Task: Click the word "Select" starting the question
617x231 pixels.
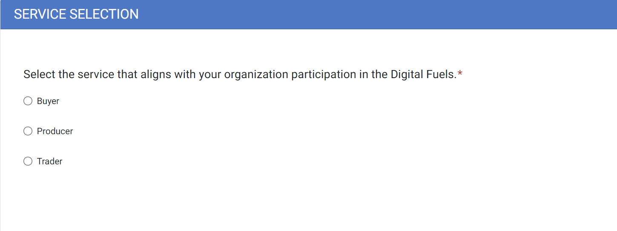Action: click(39, 75)
